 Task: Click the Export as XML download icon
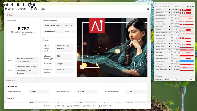[100, 106]
